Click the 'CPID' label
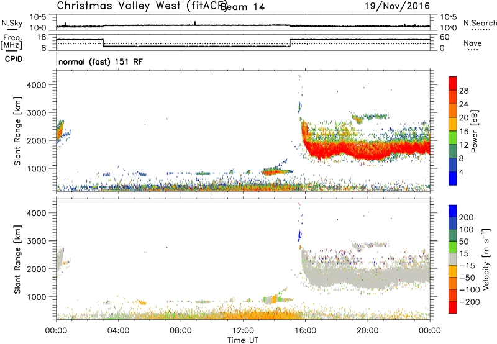 tap(14, 59)
